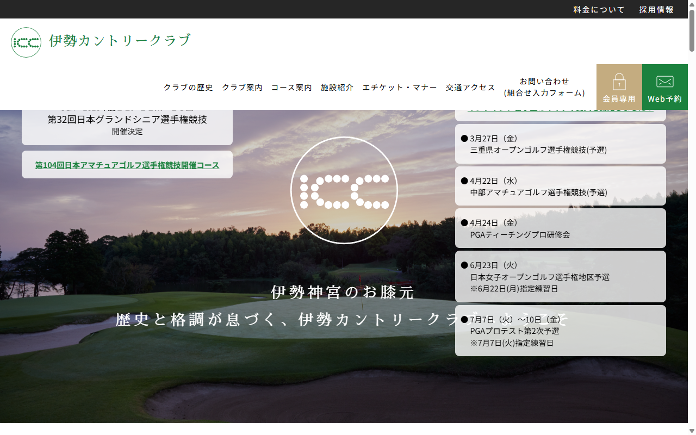Click the scrollbar down arrow
The image size is (696, 435).
(x=692, y=431)
